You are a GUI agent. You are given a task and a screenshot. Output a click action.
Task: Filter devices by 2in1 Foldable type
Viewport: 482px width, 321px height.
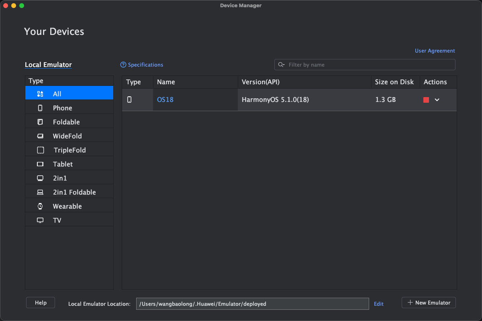[x=69, y=192]
